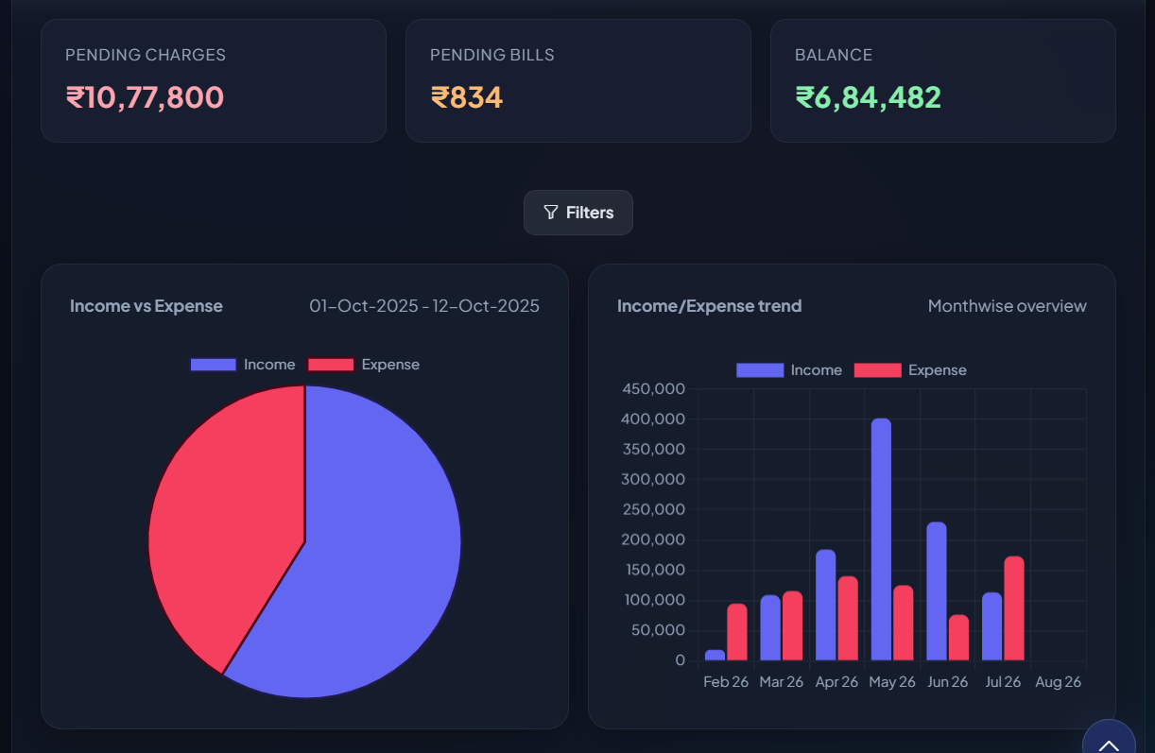1155x753 pixels.
Task: Click the Balance amount ₹6,84,482
Action: (x=868, y=97)
